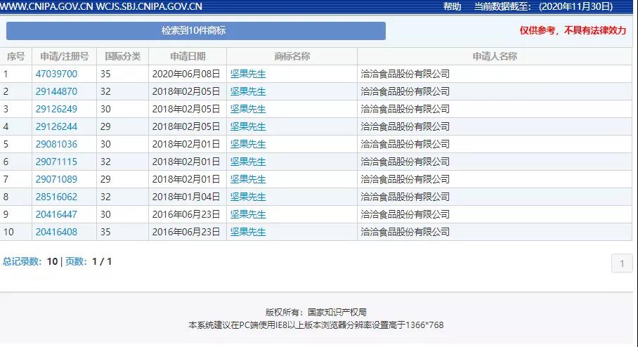Open the 帮助 help link
The height and width of the screenshot is (347, 638).
click(x=453, y=6)
